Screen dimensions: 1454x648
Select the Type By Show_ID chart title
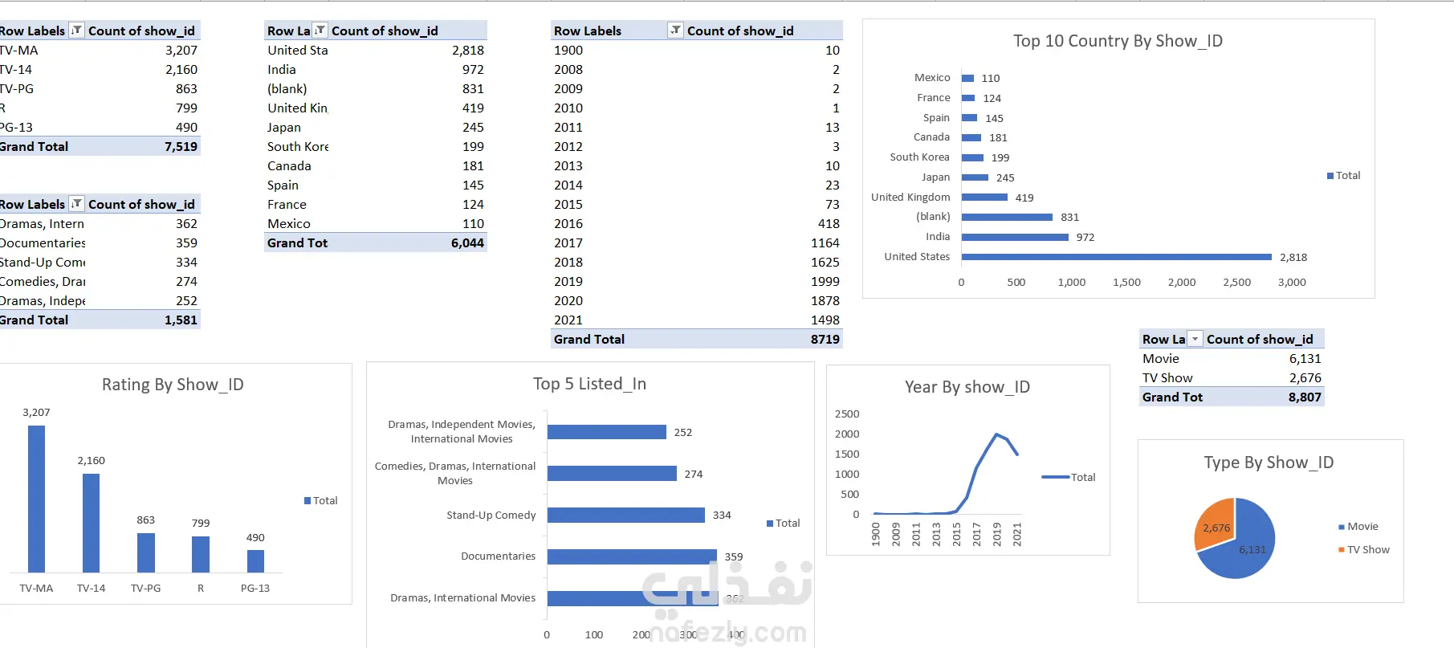[x=1269, y=463]
